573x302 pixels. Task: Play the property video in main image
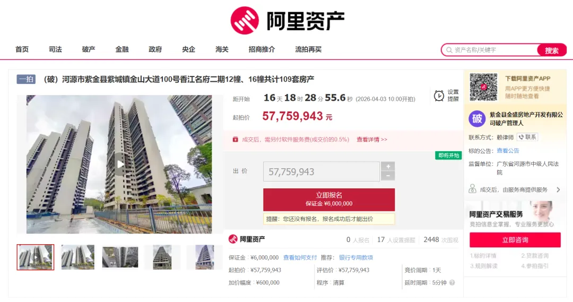[x=120, y=165]
